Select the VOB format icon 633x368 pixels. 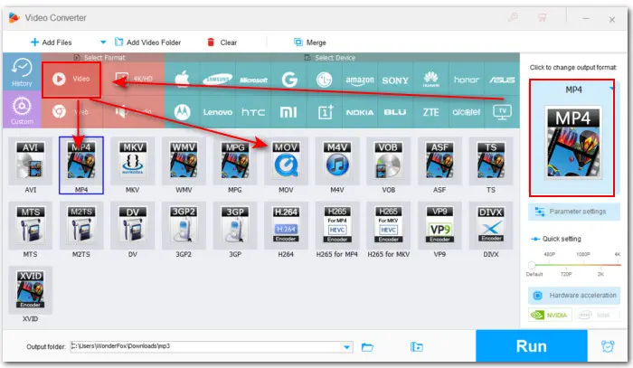click(x=388, y=161)
